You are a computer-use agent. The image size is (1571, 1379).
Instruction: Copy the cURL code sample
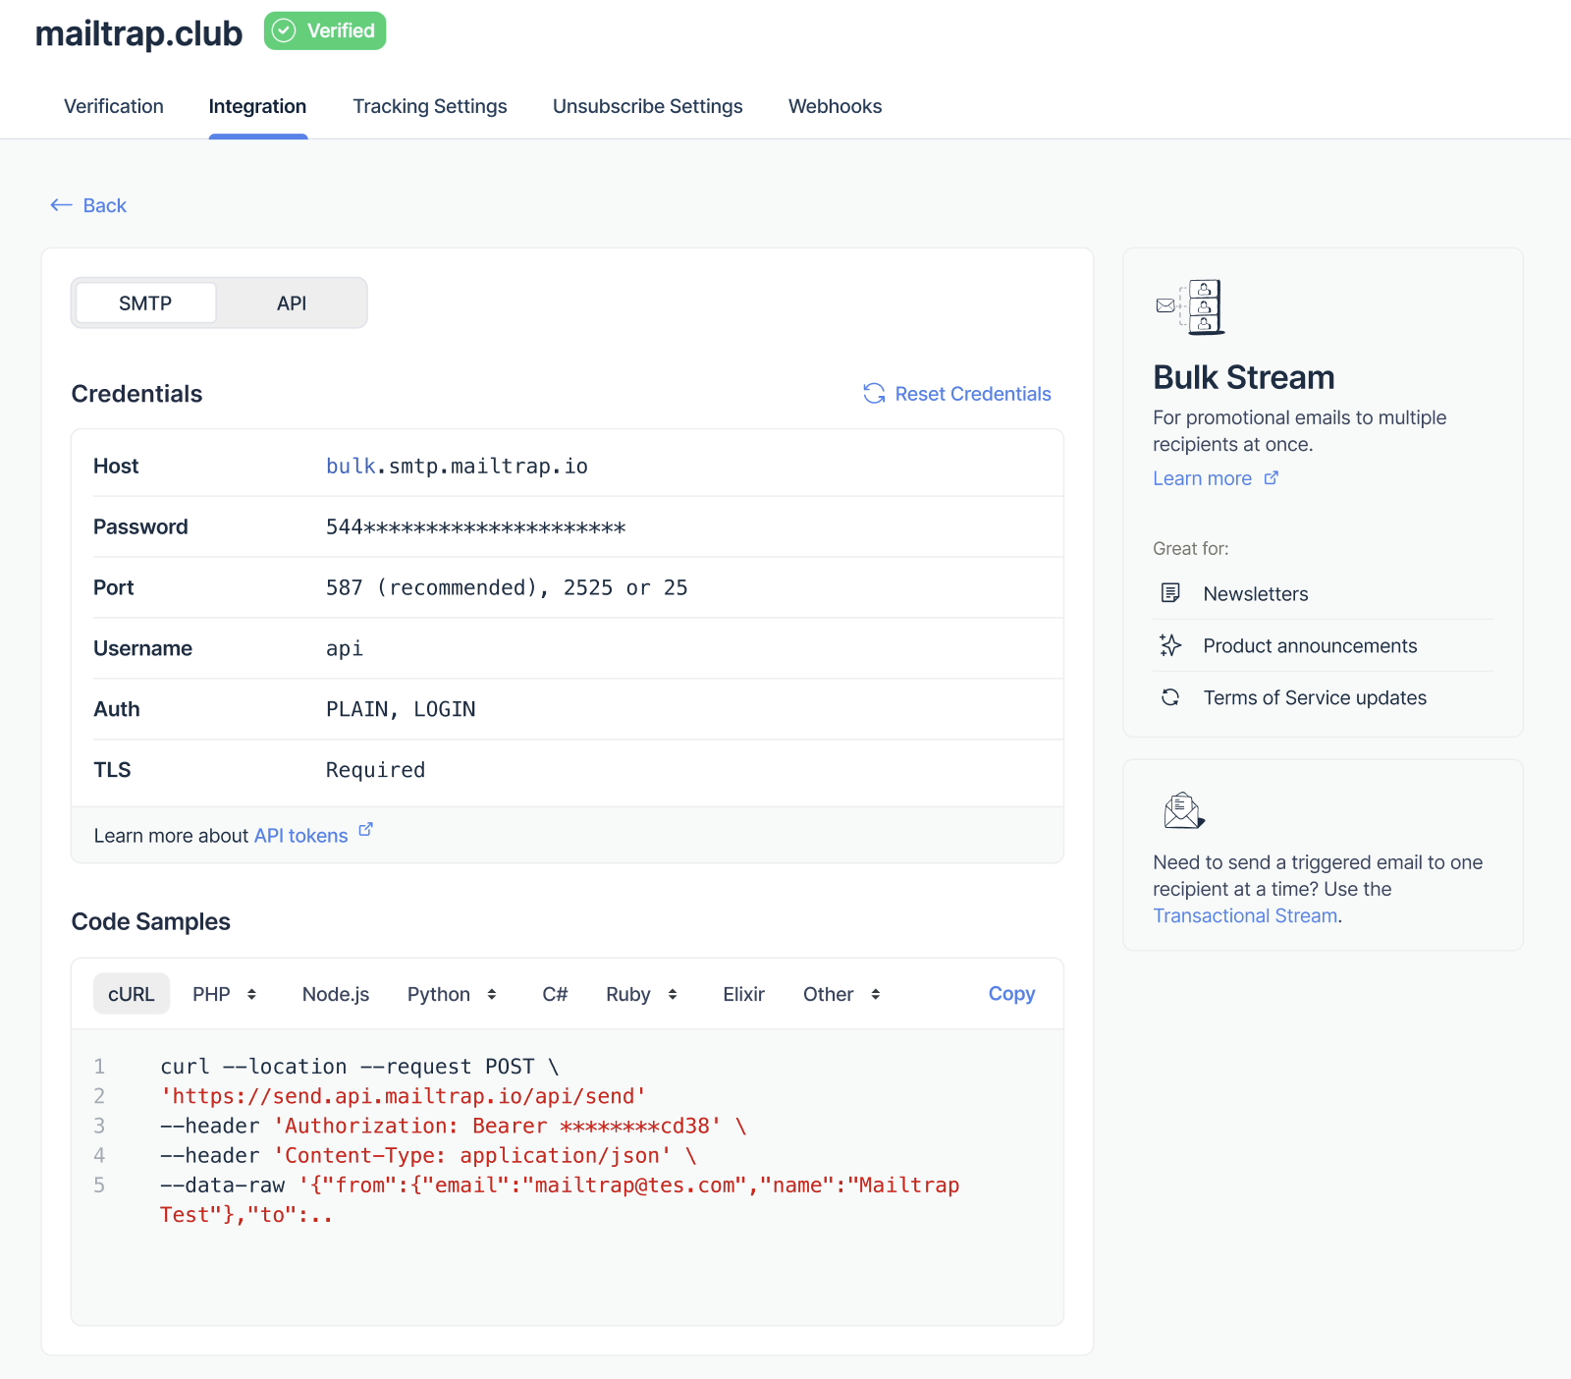tap(1010, 993)
